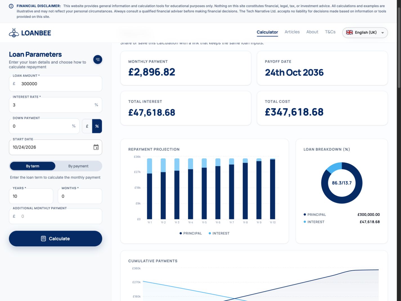Screen dimensions: 401x301
Task: Click the Start Date field
Action: pyautogui.click(x=55, y=147)
